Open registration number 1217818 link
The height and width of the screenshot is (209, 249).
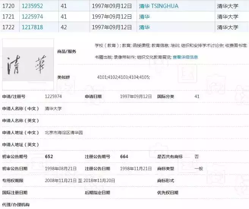point(32,27)
